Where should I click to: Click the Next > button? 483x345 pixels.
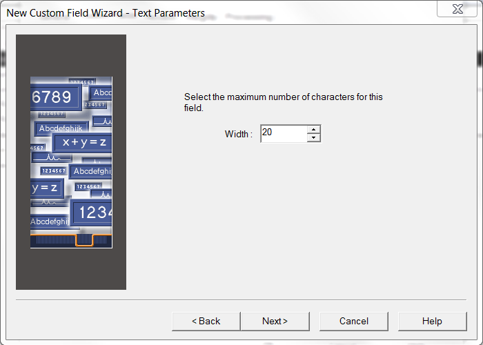[275, 322]
